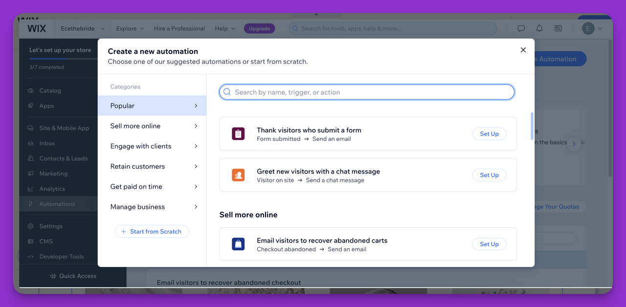Click the Developer Tools code icon
This screenshot has height=307, width=626.
30,257
